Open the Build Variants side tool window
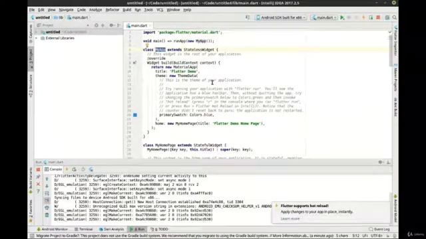Screen dimensions: 426x239 point(31,180)
